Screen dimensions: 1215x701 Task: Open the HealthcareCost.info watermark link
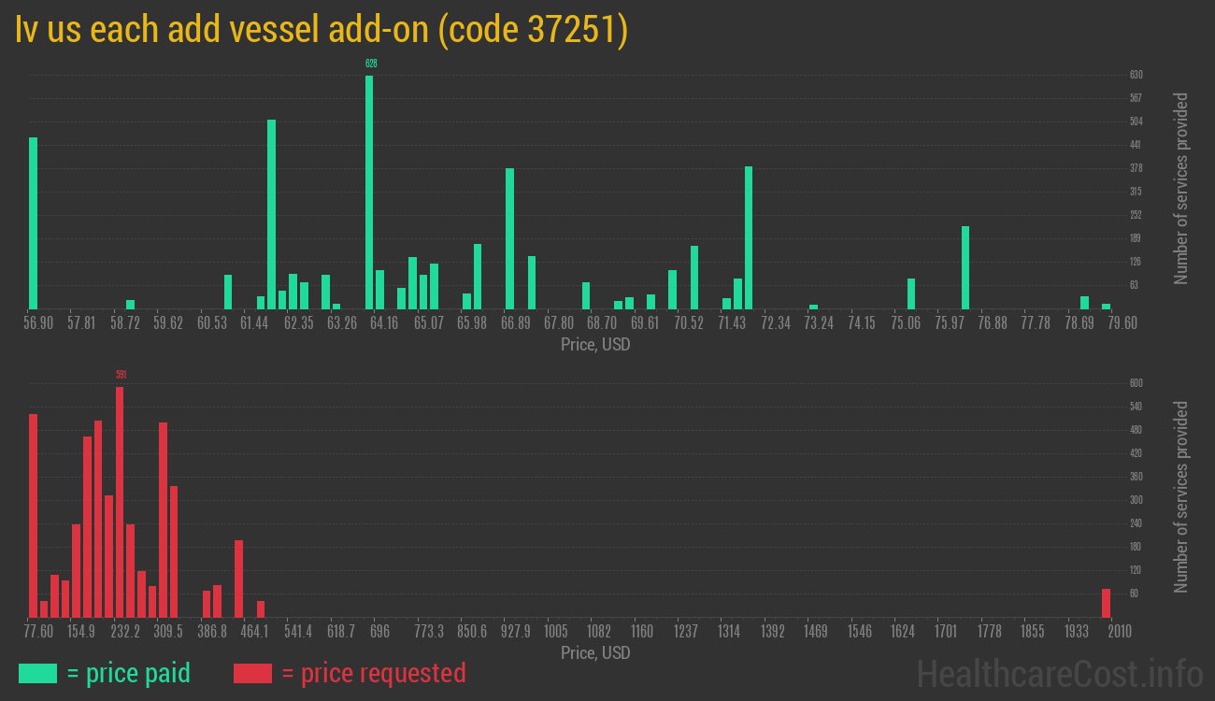[1059, 673]
